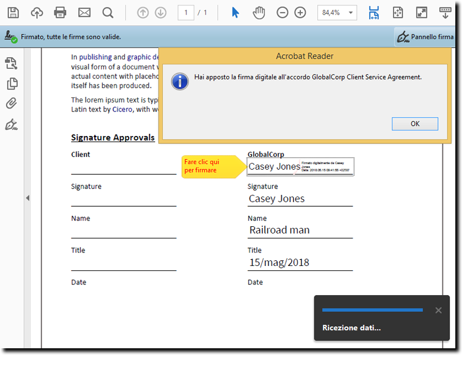Collapse the left navigation pane arrow
Screen dimensions: 466x369
click(28, 198)
